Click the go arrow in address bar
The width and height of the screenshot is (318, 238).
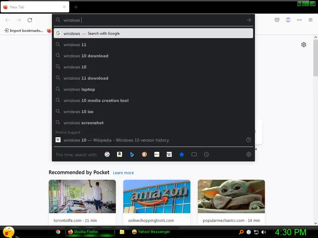249,20
